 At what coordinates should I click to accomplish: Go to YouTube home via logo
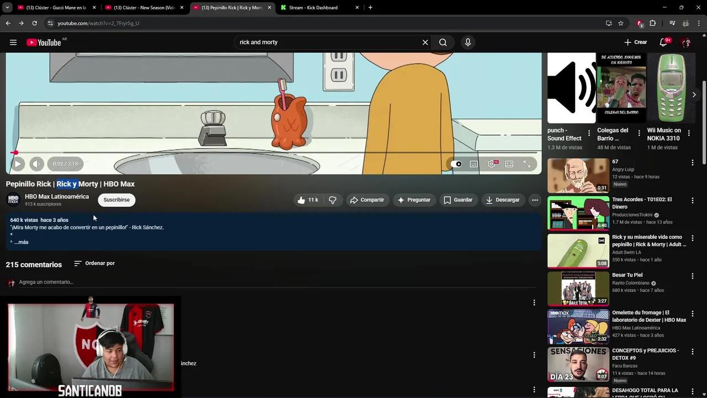[44, 43]
